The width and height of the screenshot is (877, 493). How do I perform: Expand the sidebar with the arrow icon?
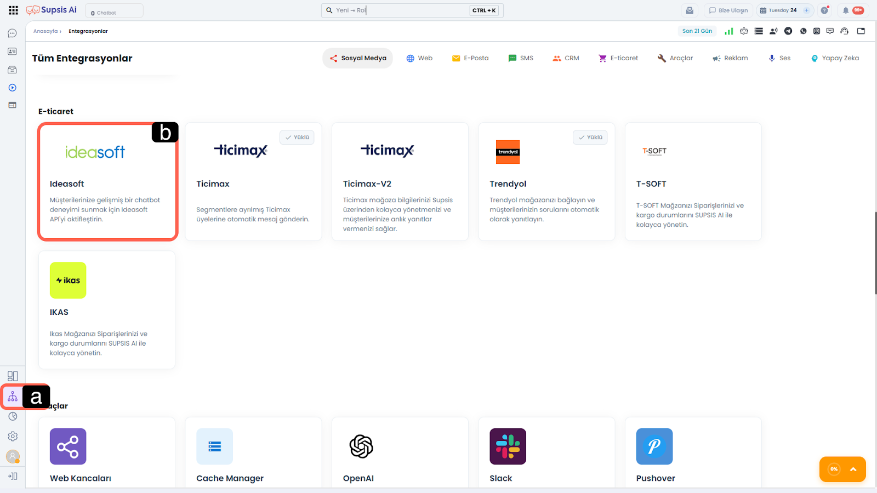(x=13, y=476)
